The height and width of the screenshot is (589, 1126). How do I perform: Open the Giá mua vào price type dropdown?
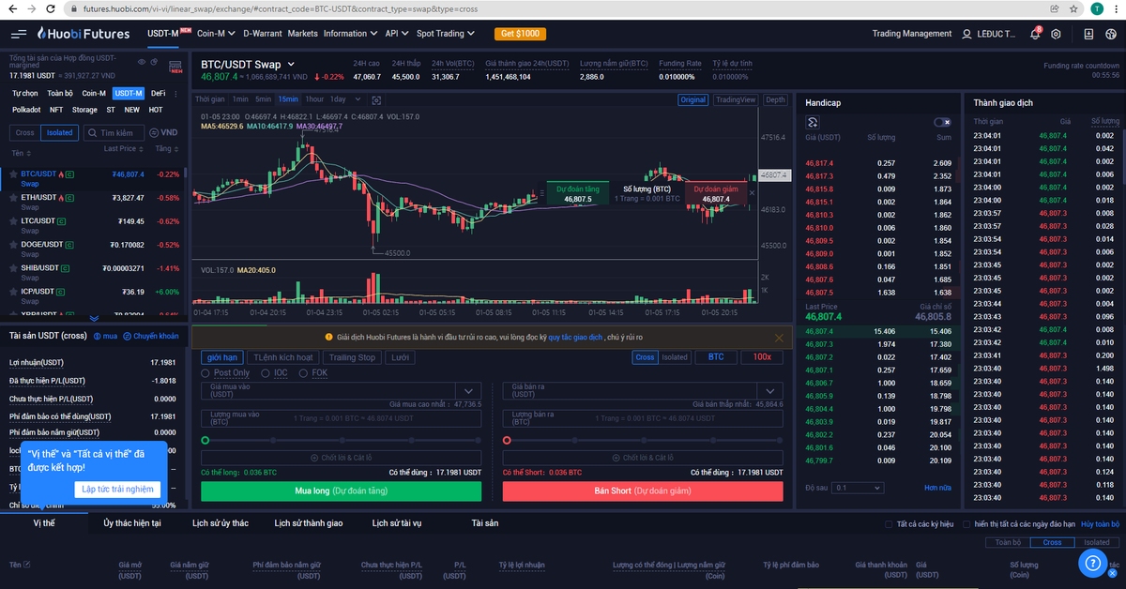click(x=467, y=390)
